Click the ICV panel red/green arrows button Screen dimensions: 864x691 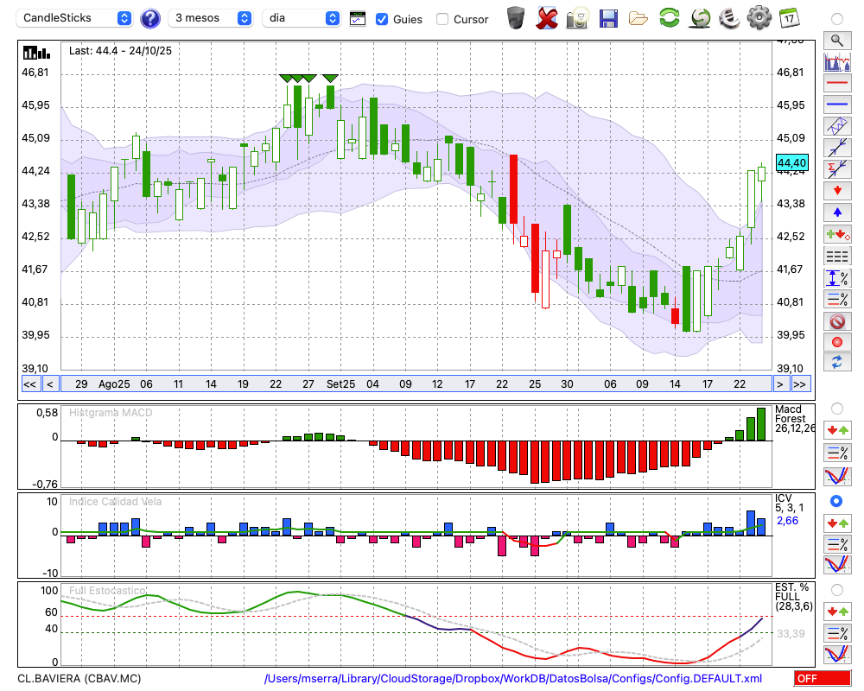[x=837, y=523]
